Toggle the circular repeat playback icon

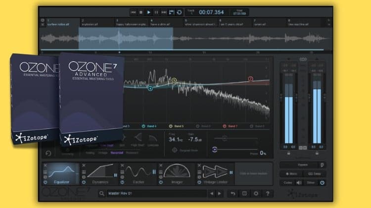180,12
